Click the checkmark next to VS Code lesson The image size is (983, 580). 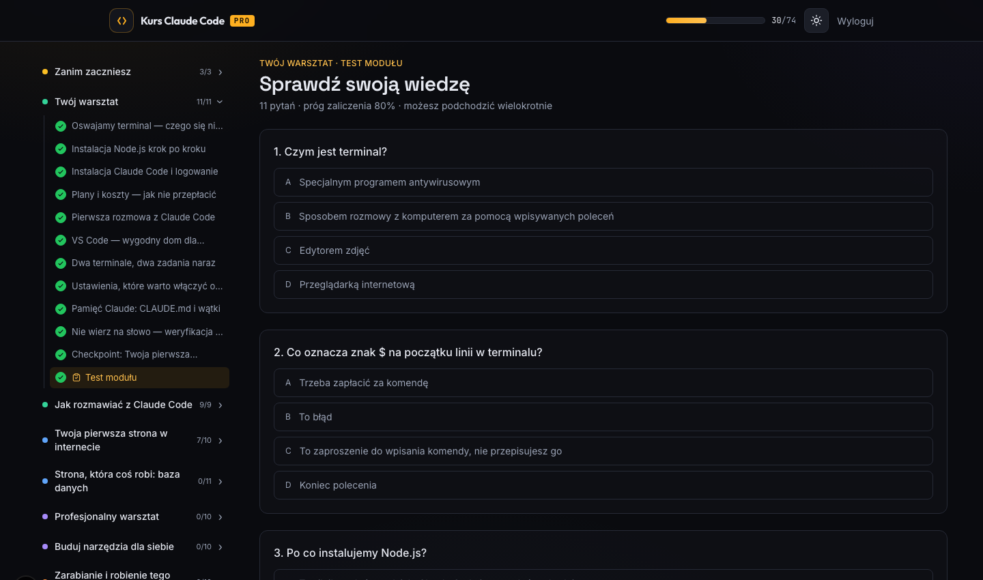(61, 240)
